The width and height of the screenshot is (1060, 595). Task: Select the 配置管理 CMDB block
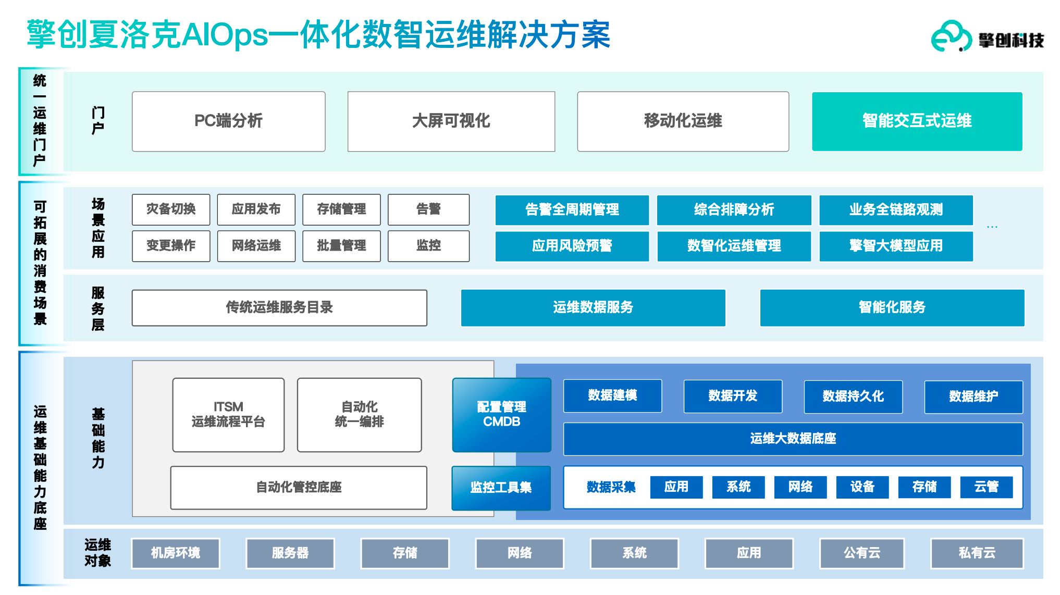[x=501, y=415]
